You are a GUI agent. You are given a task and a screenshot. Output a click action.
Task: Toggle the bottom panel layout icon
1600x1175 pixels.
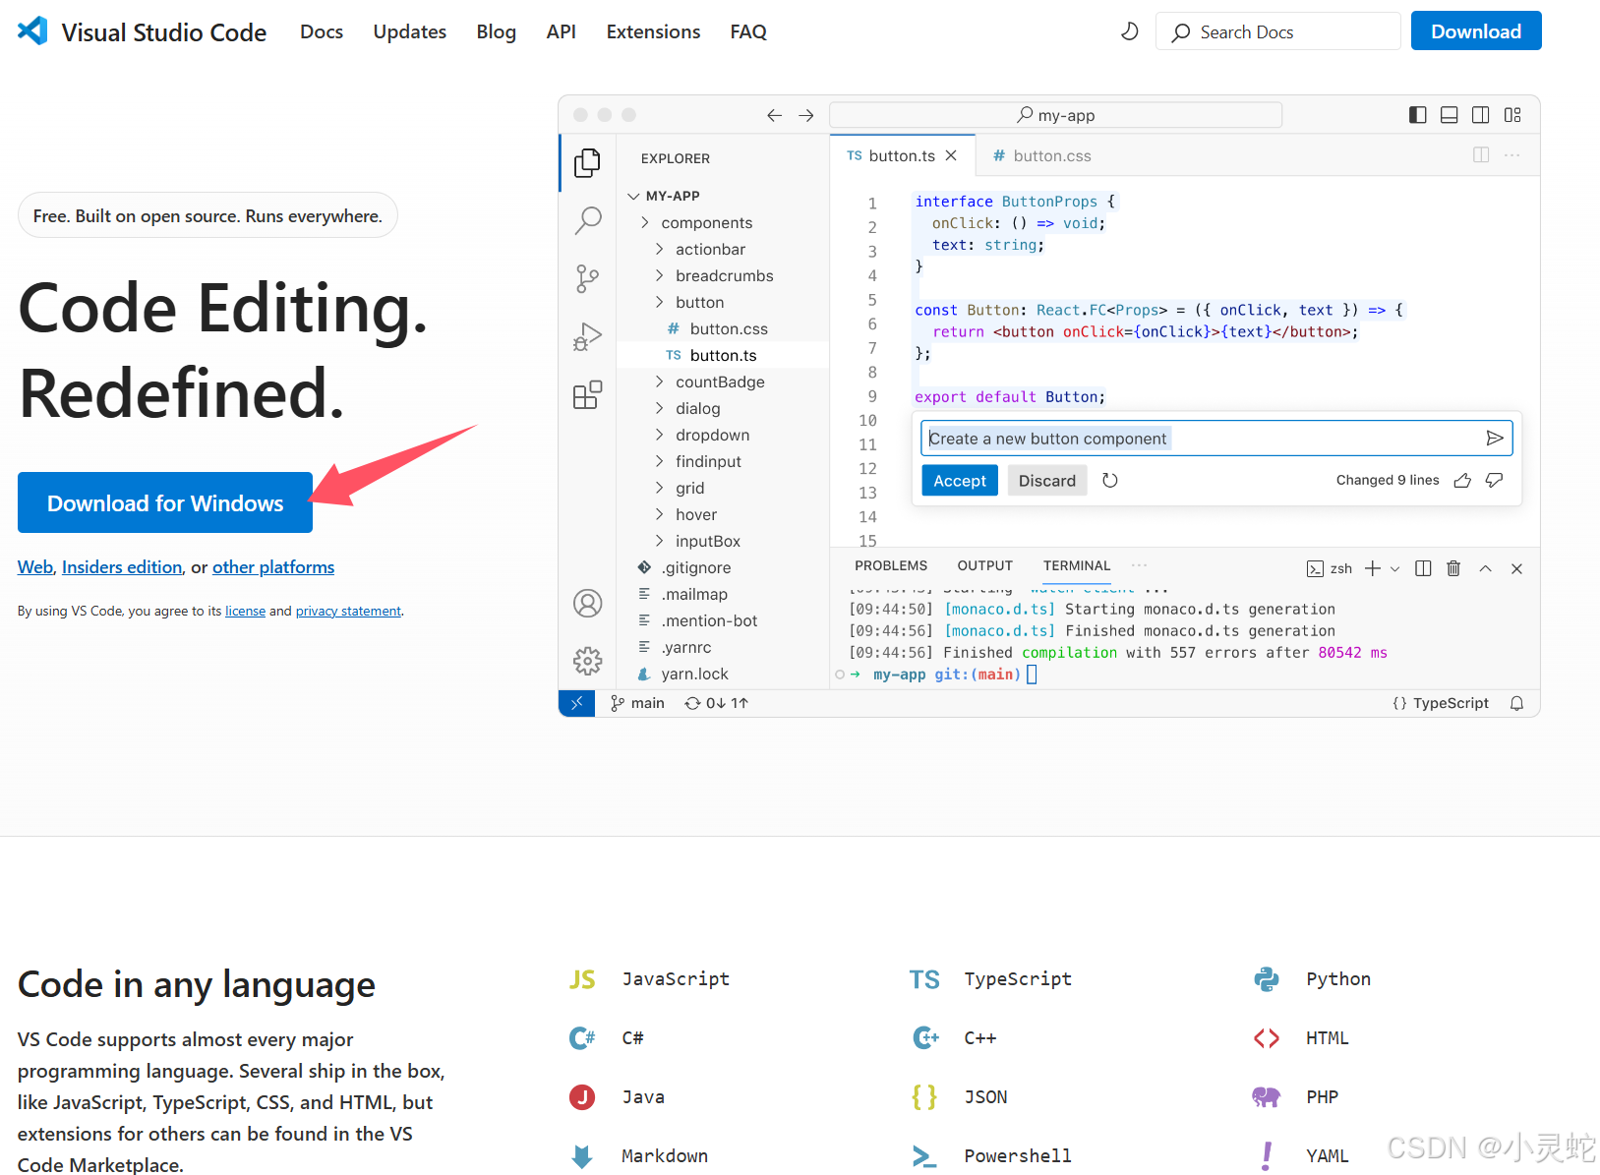point(1449,115)
